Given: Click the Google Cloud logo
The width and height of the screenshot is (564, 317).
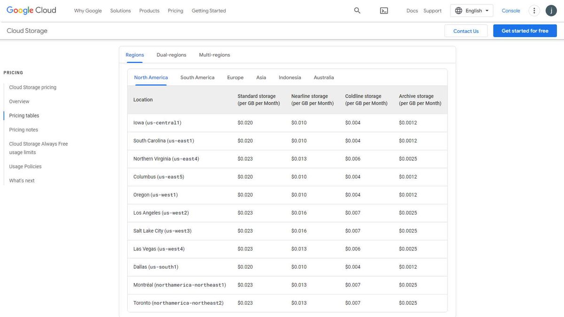Looking at the screenshot, I should (x=31, y=10).
